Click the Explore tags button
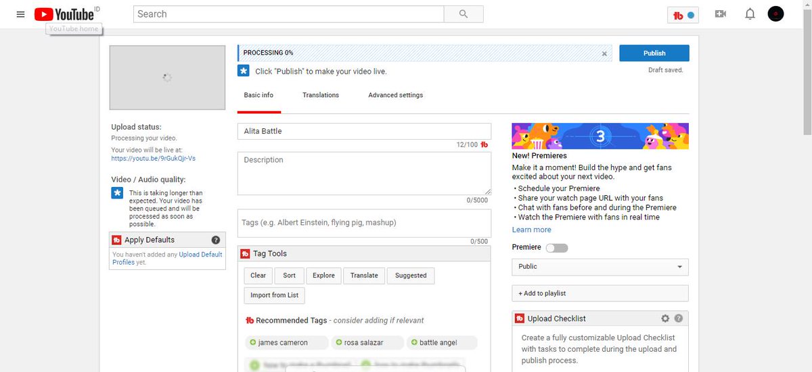Image resolution: width=812 pixels, height=372 pixels. [x=323, y=275]
